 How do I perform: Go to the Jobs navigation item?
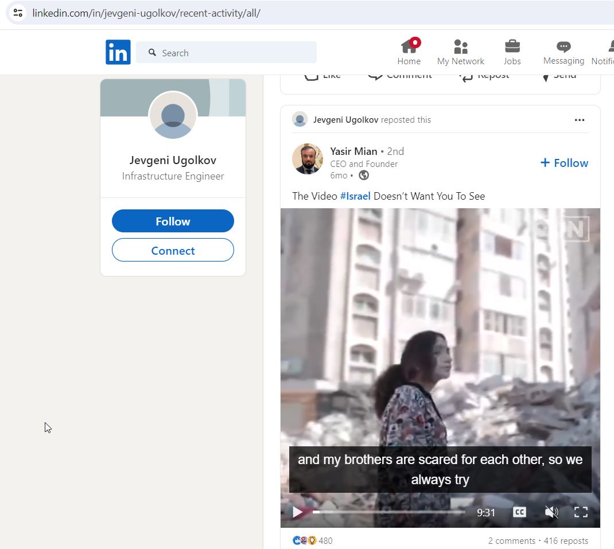(x=512, y=52)
